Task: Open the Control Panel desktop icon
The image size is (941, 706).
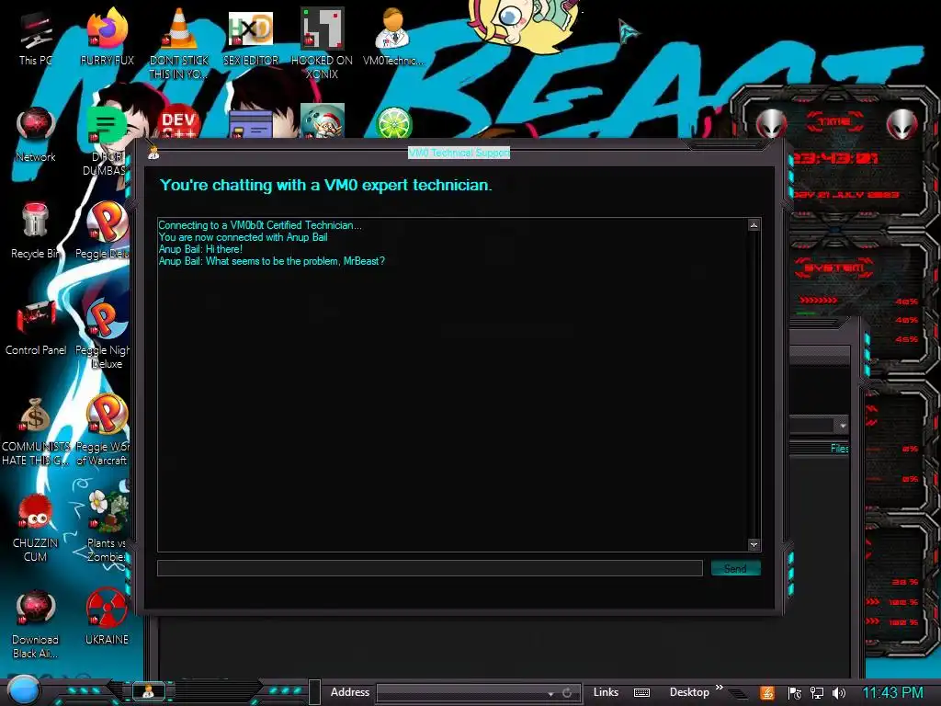Action: click(36, 328)
